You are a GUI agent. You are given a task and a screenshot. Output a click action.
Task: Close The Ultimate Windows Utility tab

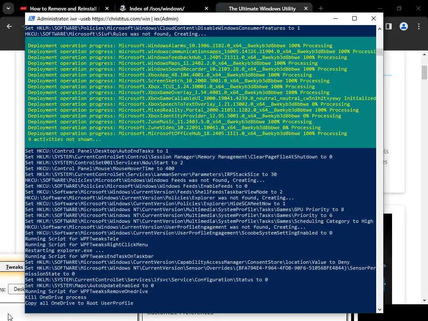click(x=306, y=8)
